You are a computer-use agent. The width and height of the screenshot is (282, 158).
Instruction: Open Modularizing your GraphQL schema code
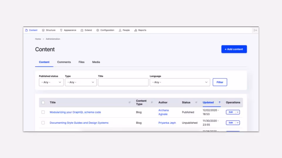tap(75, 112)
